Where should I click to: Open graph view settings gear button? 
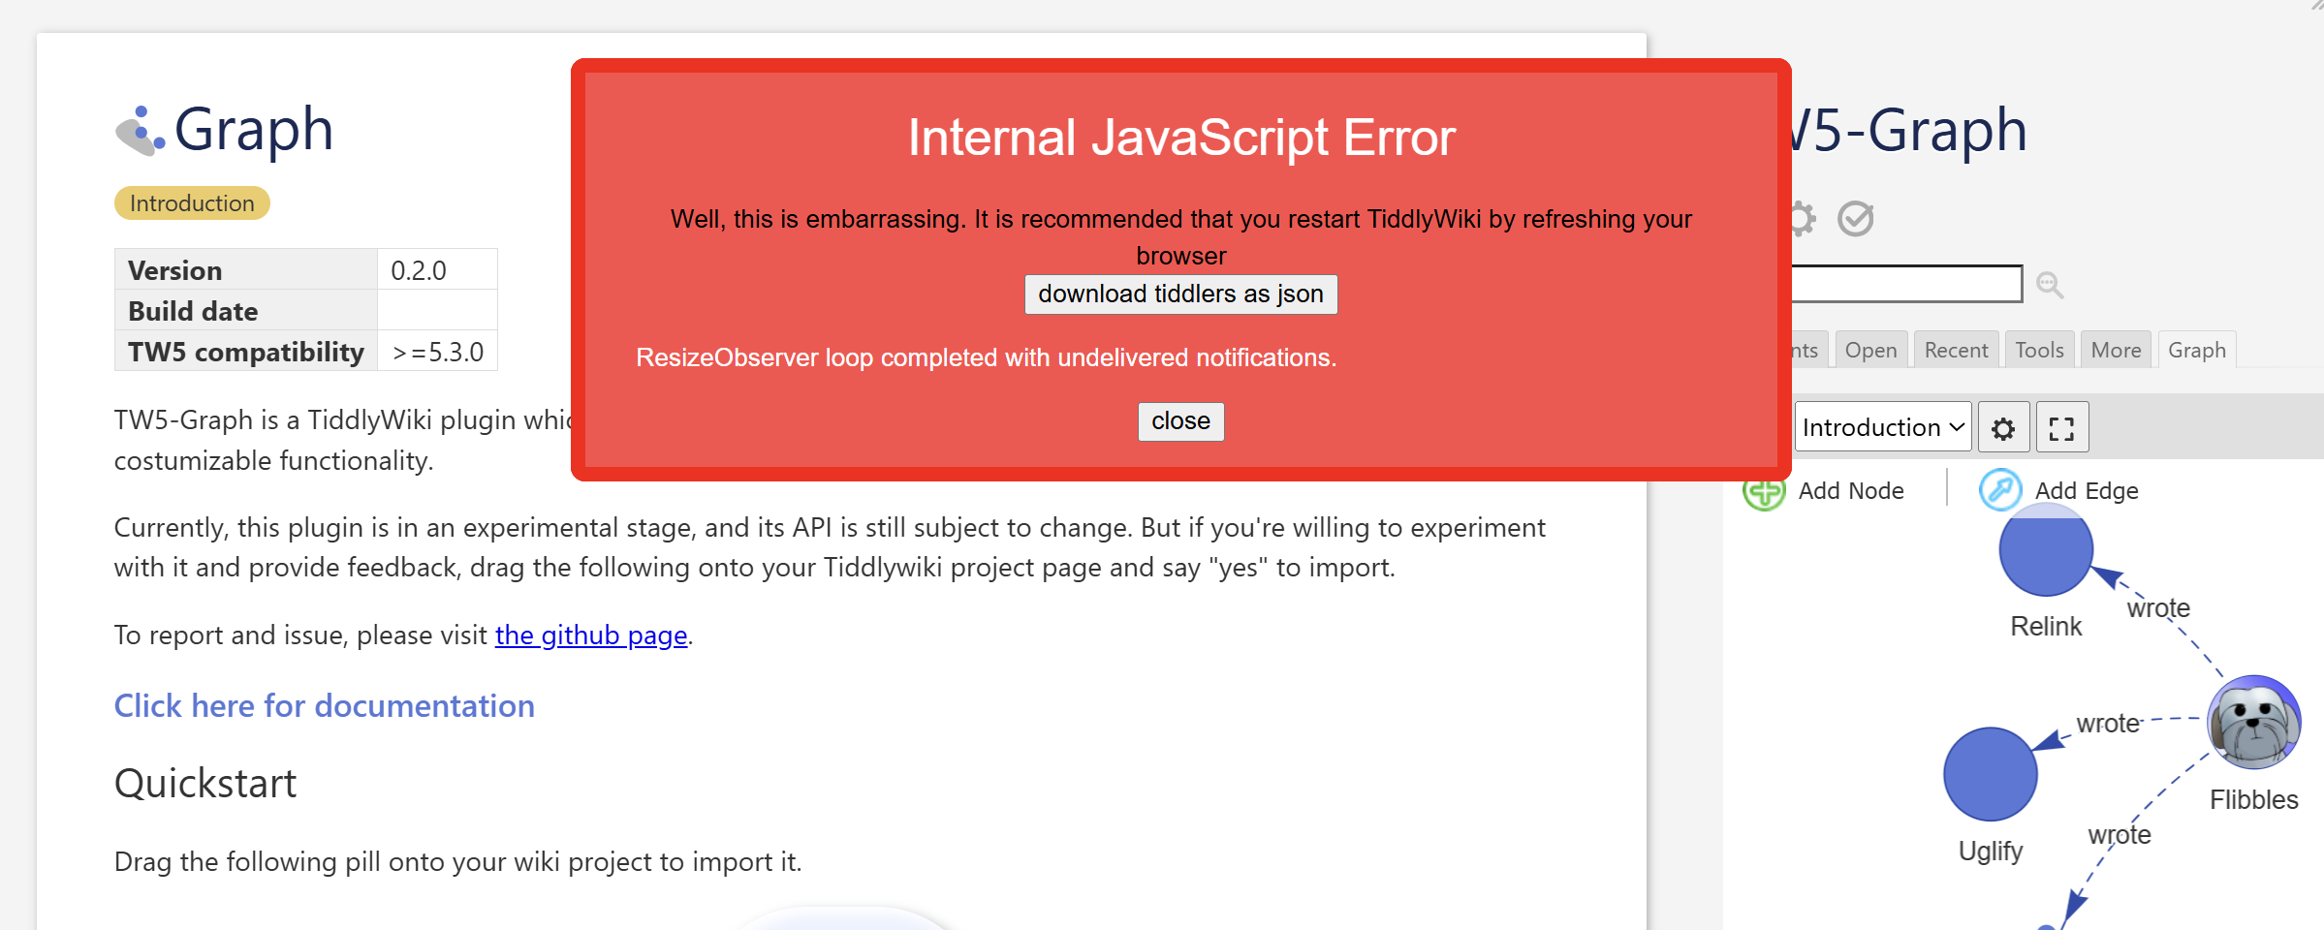[x=2003, y=427]
